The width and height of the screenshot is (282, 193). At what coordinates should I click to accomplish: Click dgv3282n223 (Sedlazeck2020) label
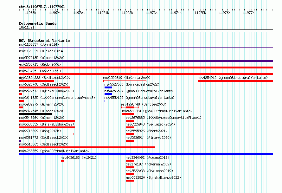point(45,78)
